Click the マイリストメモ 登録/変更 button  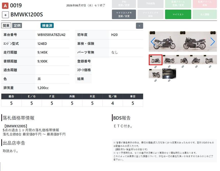[124, 14]
